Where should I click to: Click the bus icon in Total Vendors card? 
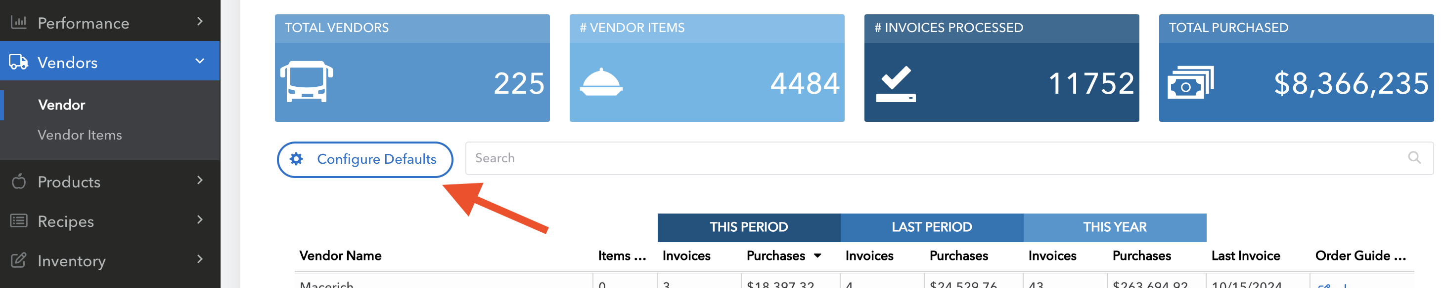307,82
